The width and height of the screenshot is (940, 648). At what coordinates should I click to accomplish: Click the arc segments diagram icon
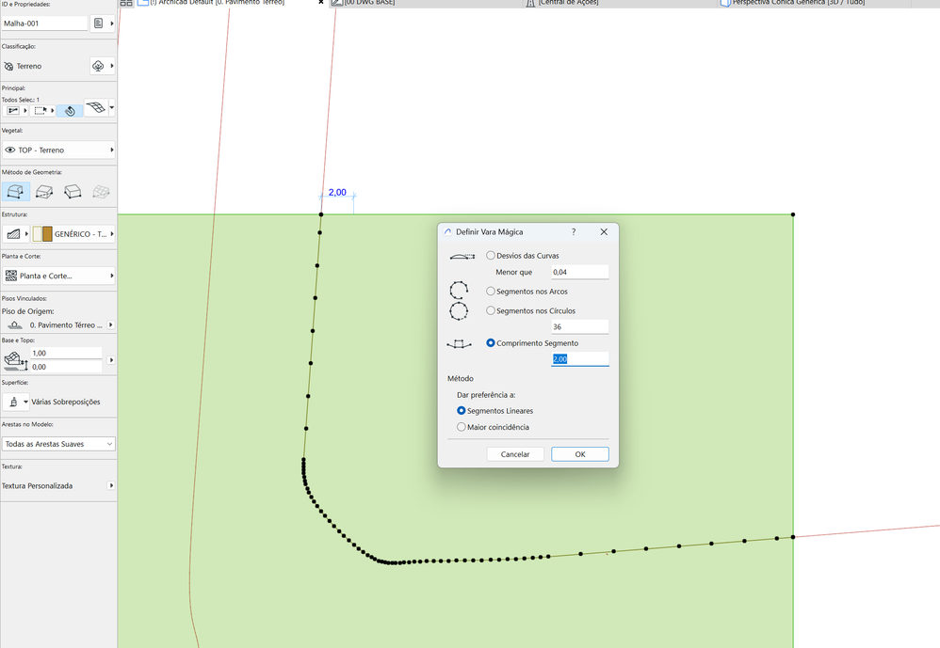459,291
